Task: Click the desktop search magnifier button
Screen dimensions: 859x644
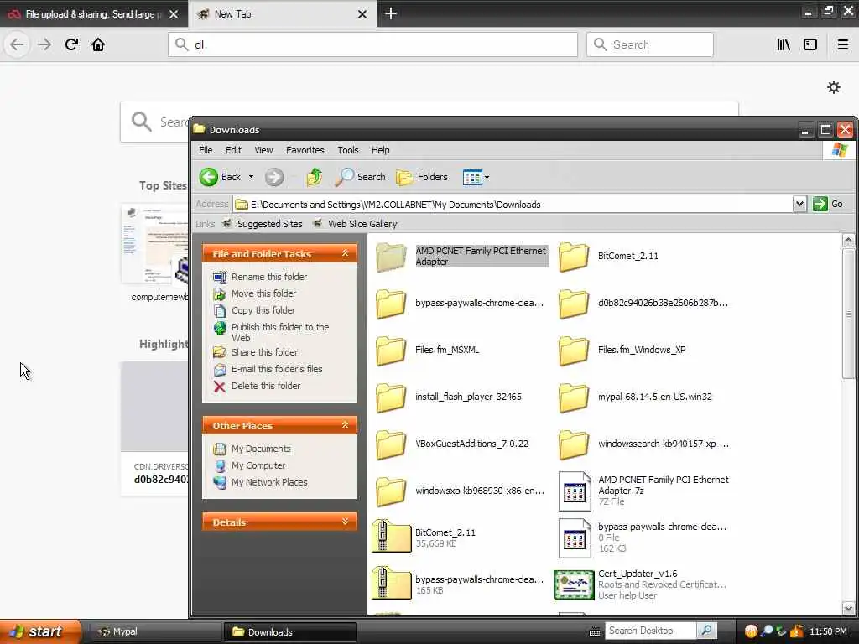Action: pyautogui.click(x=706, y=631)
